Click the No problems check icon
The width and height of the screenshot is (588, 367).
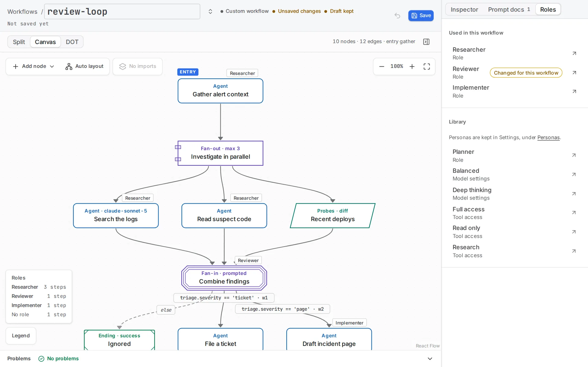click(41, 359)
